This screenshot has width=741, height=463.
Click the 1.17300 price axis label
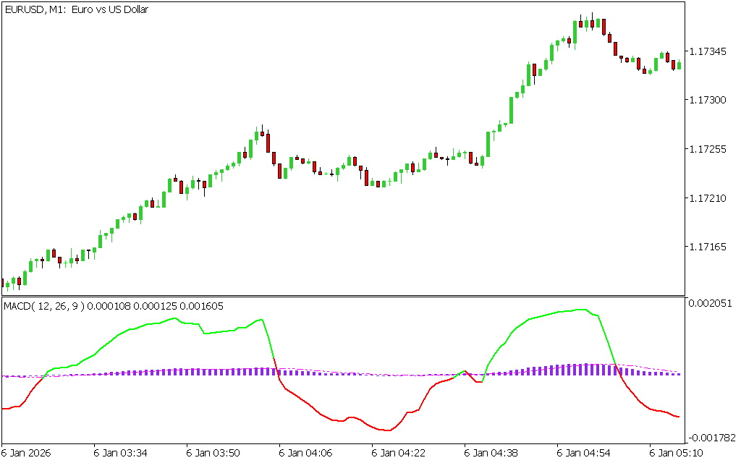pyautogui.click(x=709, y=100)
